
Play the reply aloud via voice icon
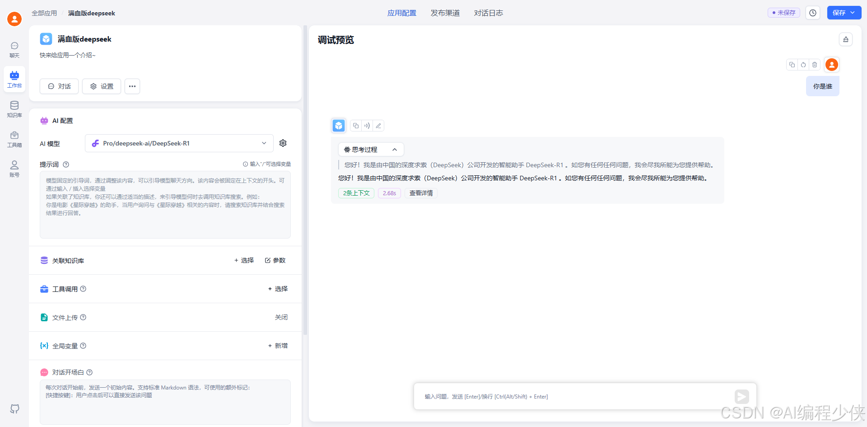tap(367, 126)
